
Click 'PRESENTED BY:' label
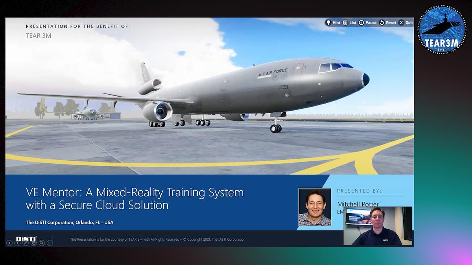[359, 191]
